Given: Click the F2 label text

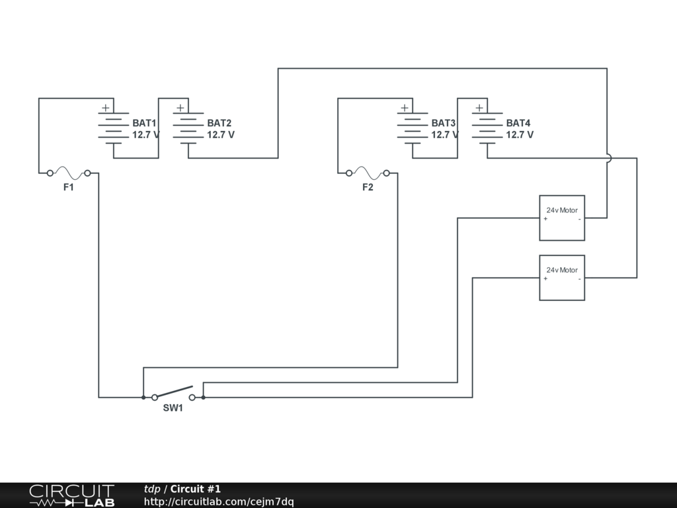Looking at the screenshot, I should (x=368, y=187).
